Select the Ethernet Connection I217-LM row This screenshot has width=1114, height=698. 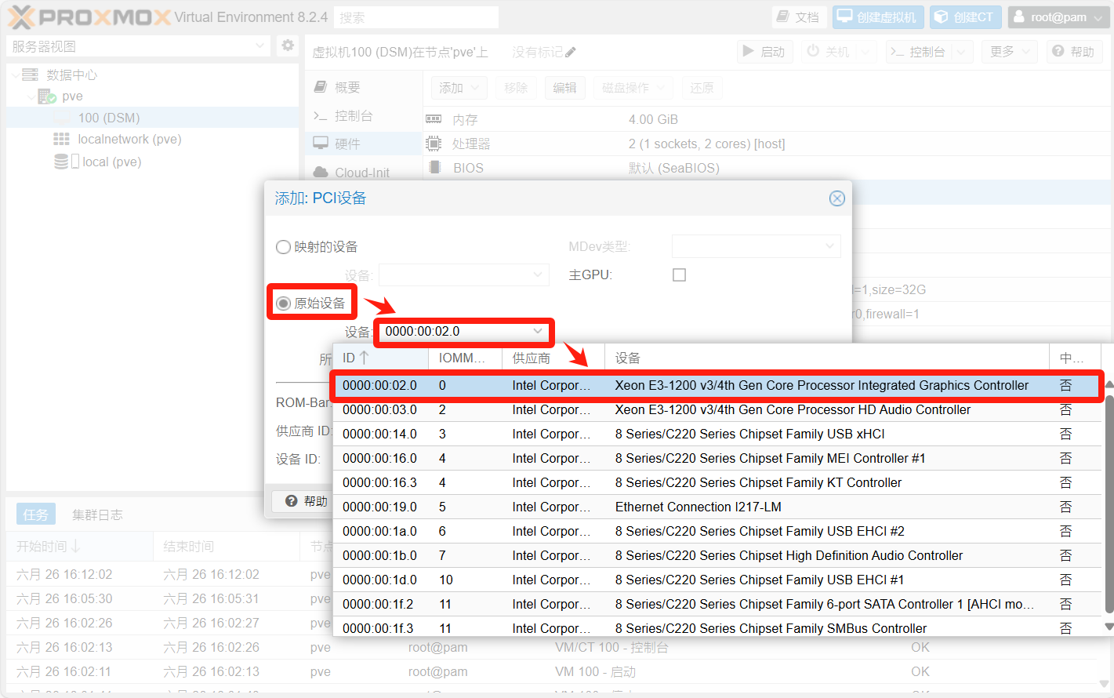click(698, 507)
